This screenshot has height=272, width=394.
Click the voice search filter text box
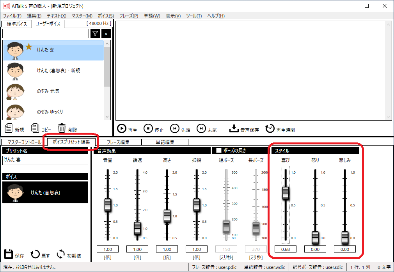click(x=46, y=34)
